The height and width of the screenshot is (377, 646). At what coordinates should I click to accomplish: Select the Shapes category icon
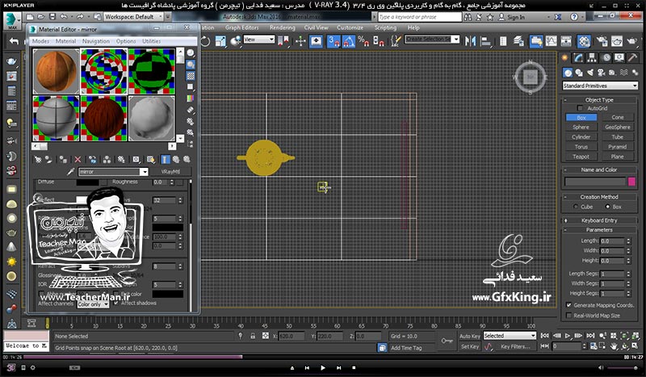tap(579, 73)
